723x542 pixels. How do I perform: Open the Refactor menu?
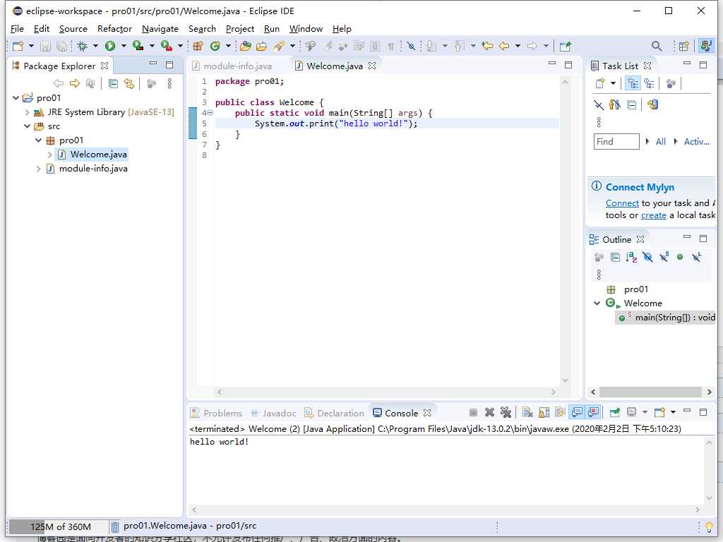(x=114, y=28)
